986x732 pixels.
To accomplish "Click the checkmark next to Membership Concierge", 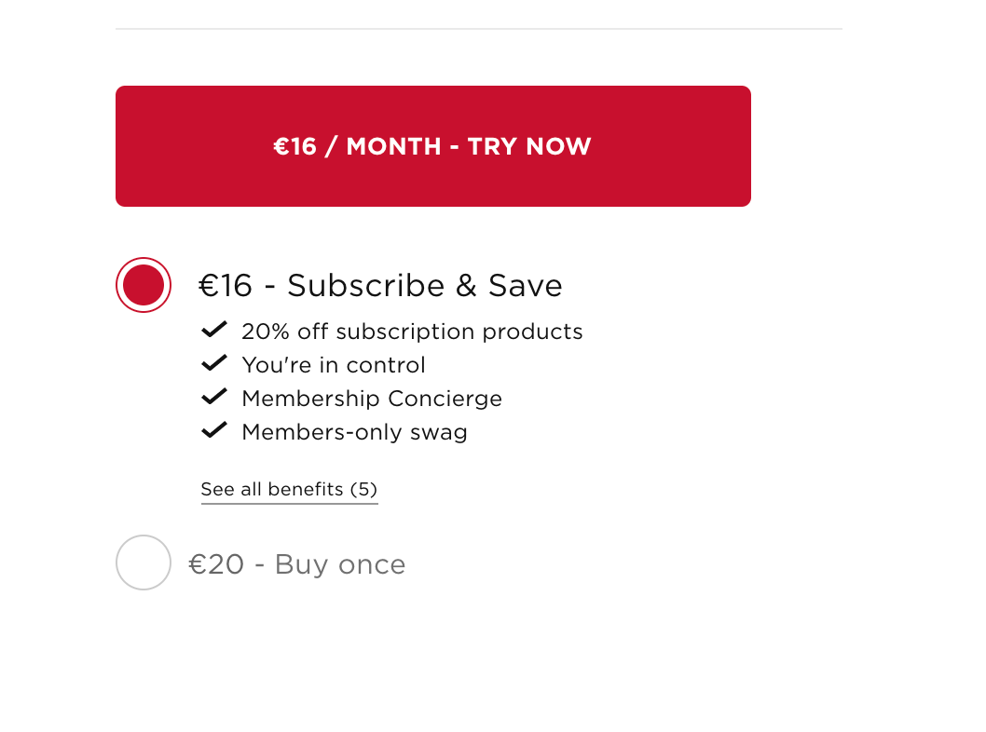I will [214, 397].
